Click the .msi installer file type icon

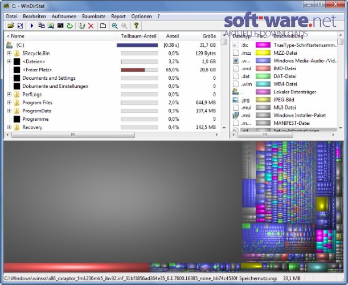click(x=235, y=115)
